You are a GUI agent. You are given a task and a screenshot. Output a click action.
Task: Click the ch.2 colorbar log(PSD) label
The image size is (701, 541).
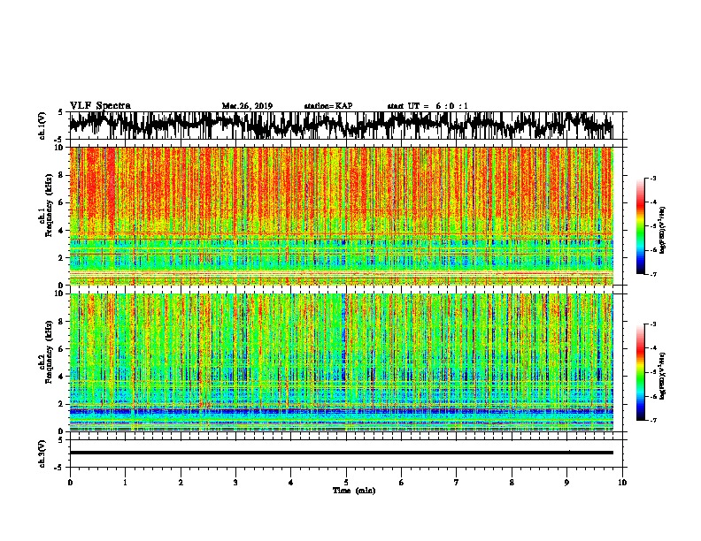point(663,376)
